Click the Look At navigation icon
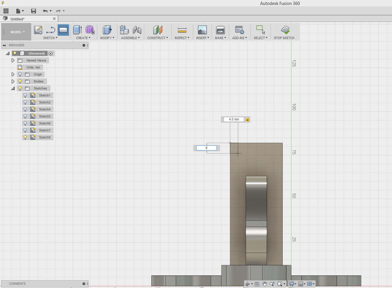 [257, 284]
